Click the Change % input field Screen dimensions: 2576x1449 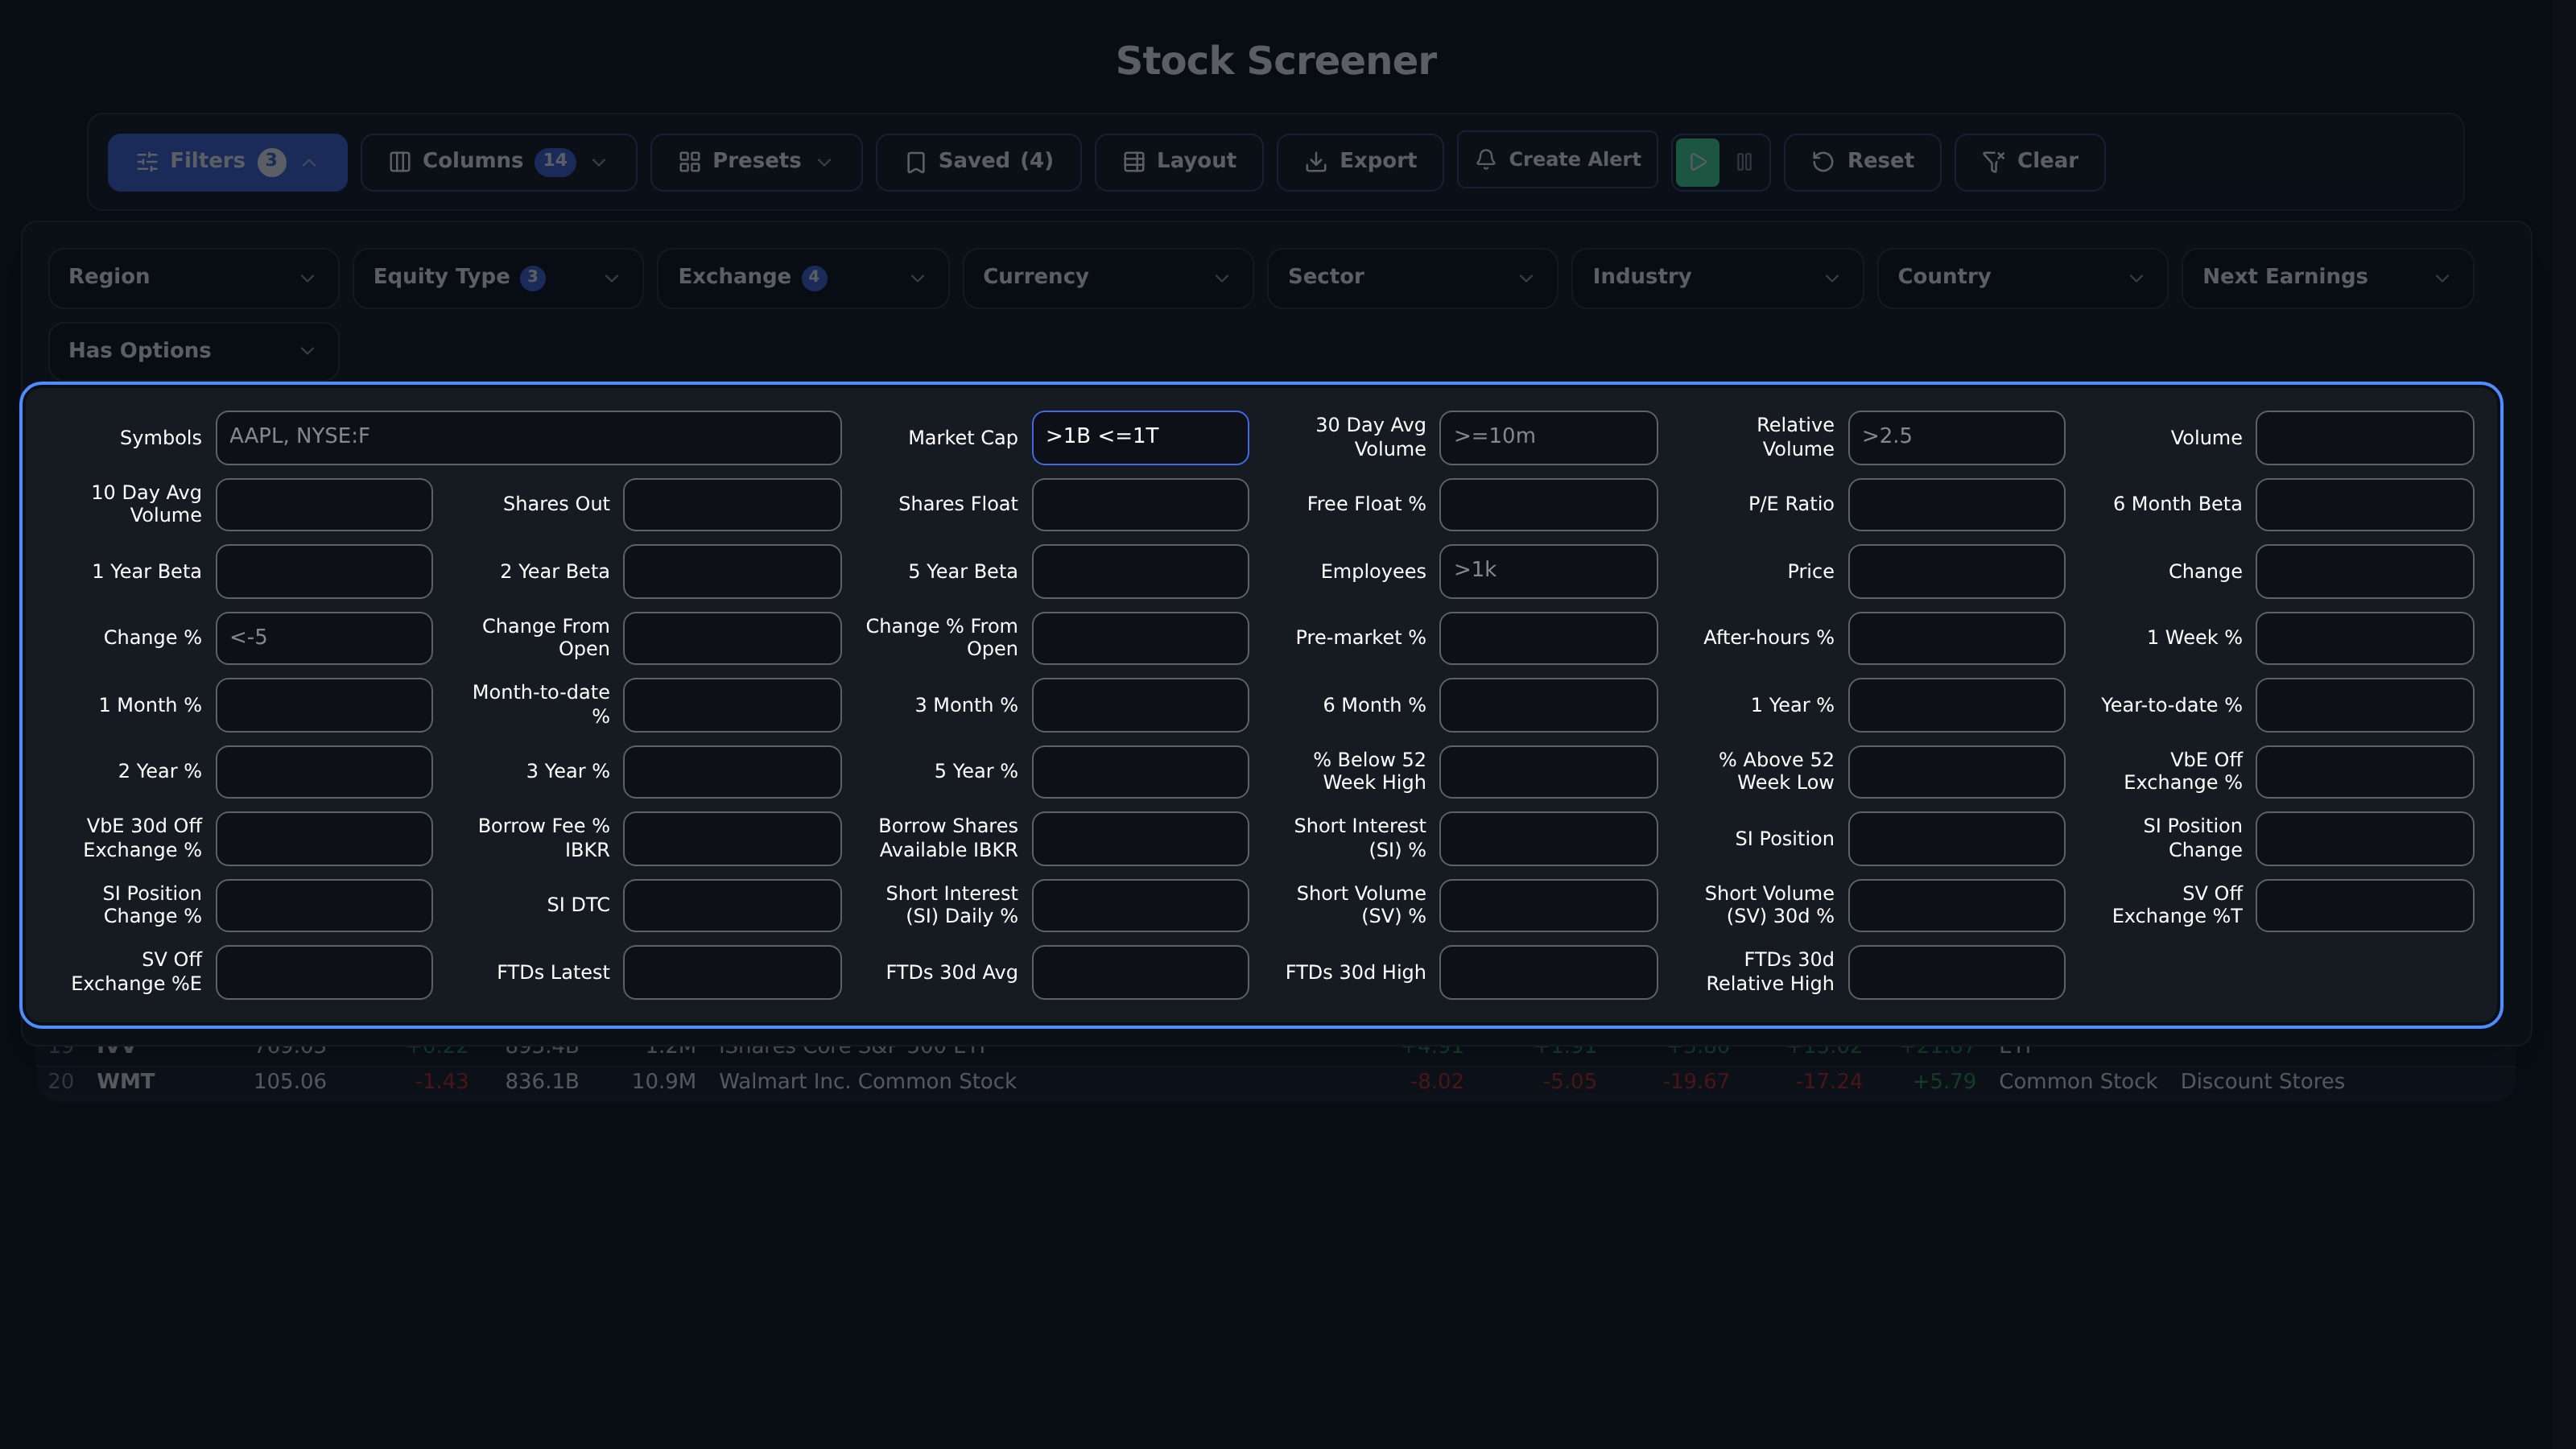[x=324, y=638]
